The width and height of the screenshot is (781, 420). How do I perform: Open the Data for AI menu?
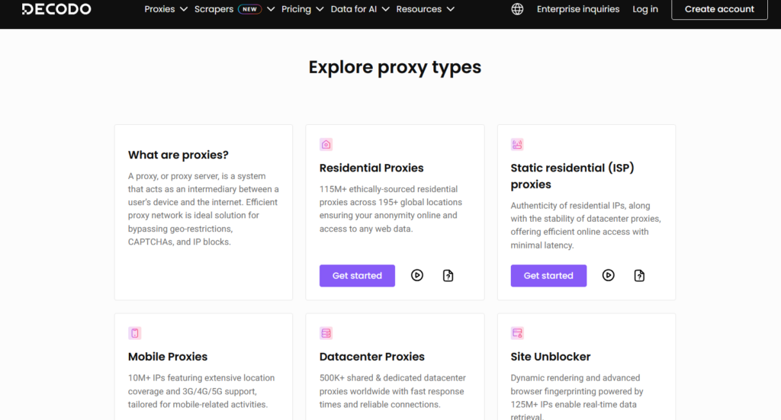(360, 9)
